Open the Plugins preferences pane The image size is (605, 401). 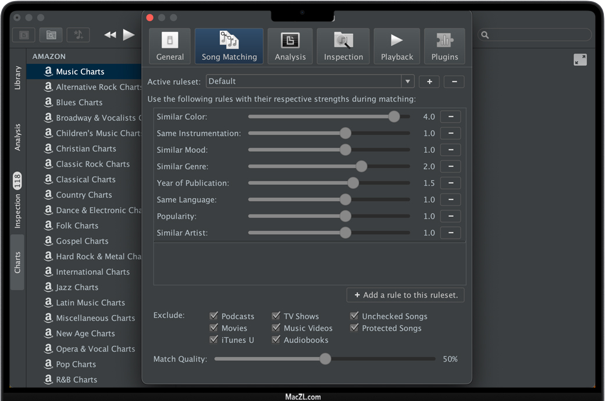click(x=444, y=46)
